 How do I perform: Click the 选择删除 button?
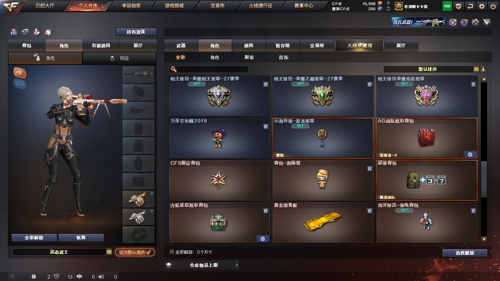(465, 253)
